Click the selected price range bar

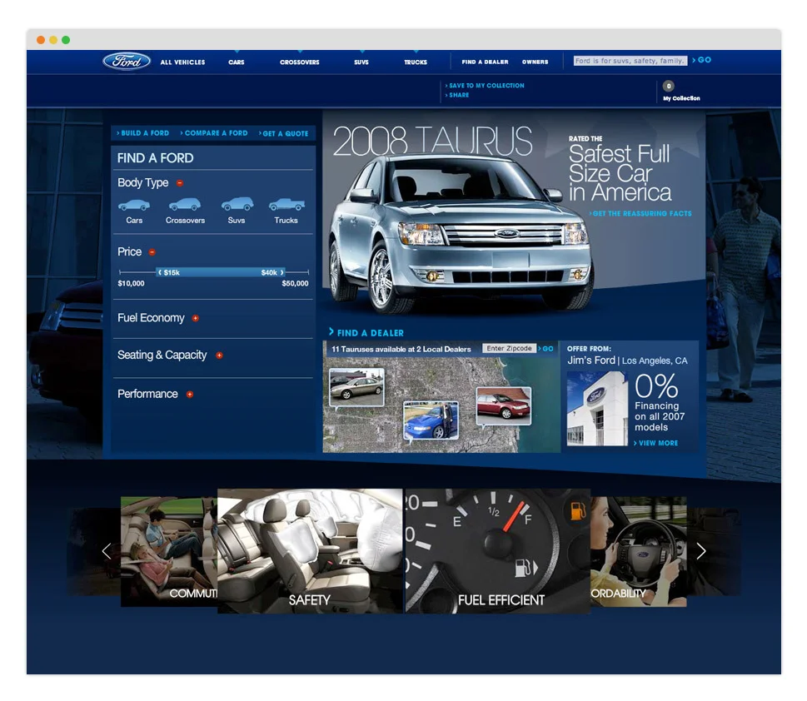point(220,272)
